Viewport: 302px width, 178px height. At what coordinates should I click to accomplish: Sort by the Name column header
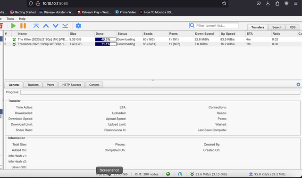(43, 33)
